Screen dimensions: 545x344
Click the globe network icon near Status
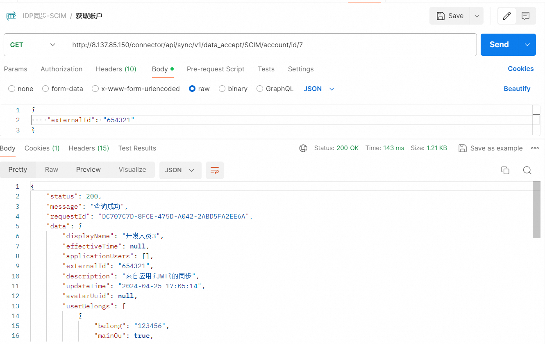coord(303,148)
